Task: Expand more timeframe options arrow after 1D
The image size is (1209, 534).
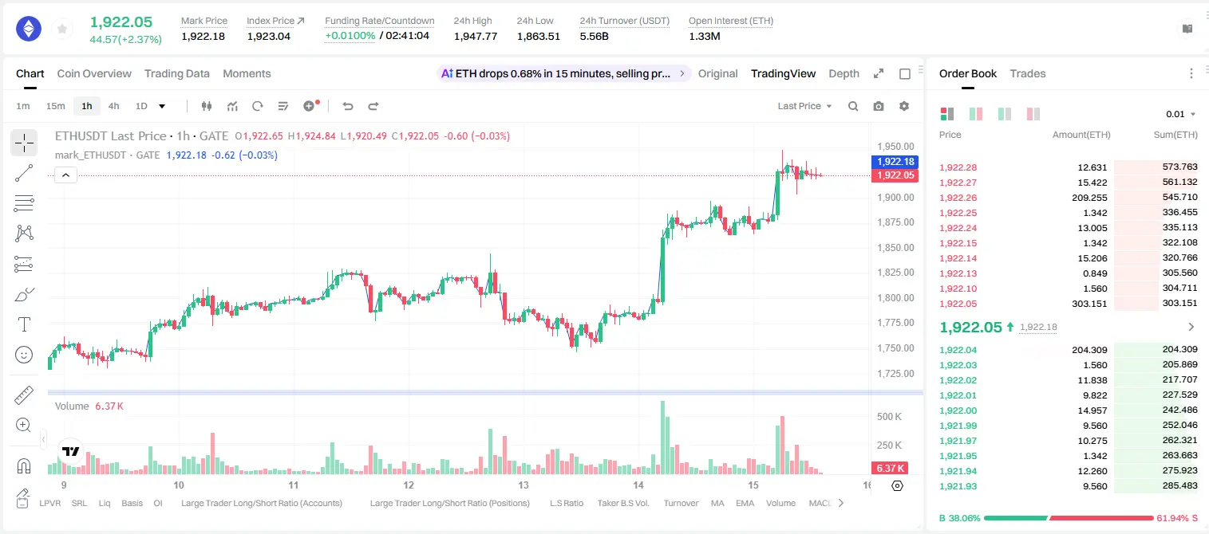Action: [x=162, y=106]
